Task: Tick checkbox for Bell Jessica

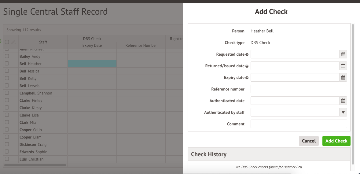Action: click(x=7, y=71)
